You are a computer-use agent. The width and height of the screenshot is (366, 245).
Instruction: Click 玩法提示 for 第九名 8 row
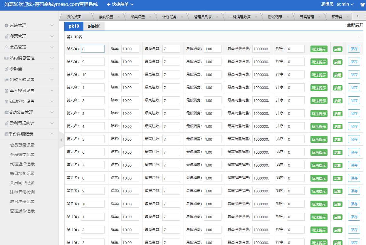tap(319, 178)
